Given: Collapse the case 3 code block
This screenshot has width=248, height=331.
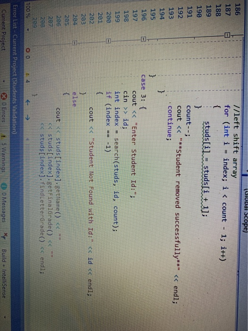Looking at the screenshot, I should tap(143, 39).
